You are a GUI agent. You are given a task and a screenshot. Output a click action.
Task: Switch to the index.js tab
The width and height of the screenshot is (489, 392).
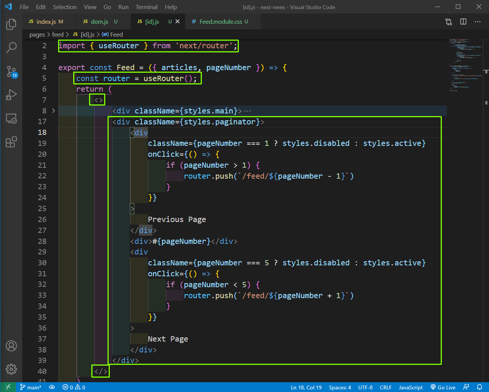point(50,21)
